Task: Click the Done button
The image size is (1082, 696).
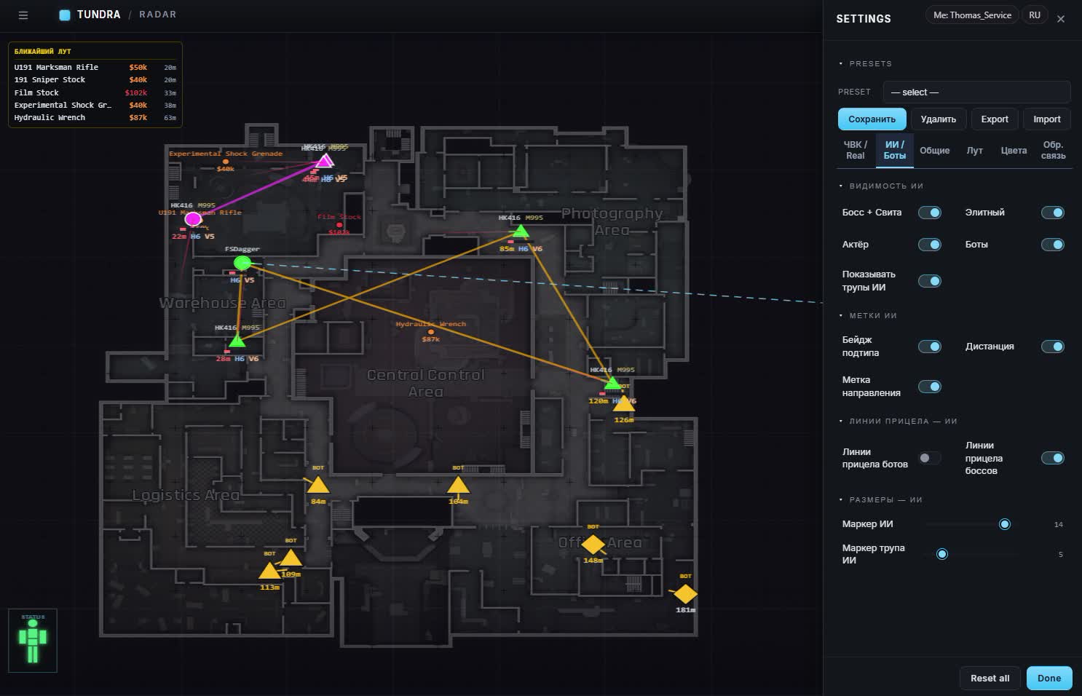Action: (x=1049, y=679)
